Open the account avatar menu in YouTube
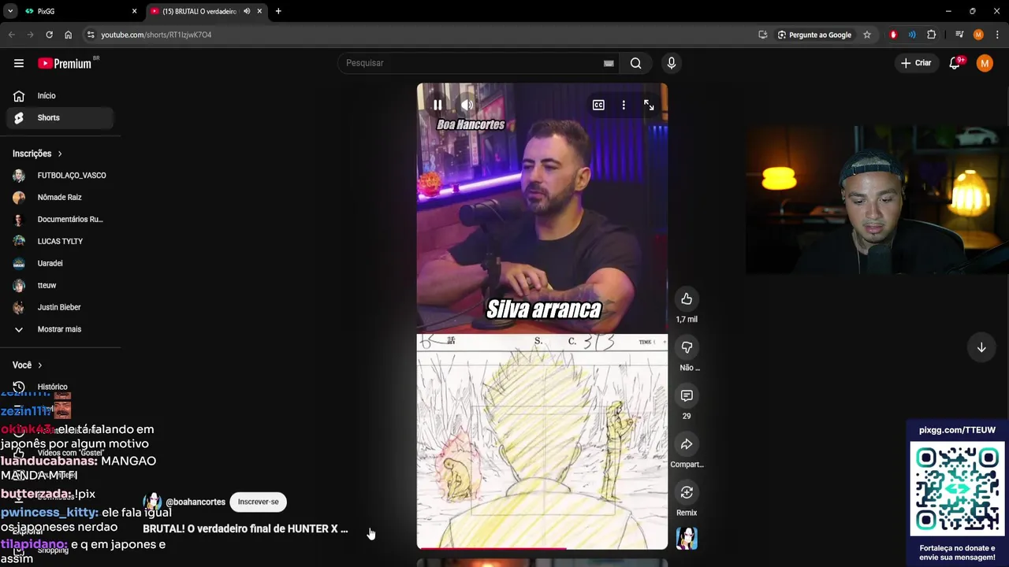Image resolution: width=1009 pixels, height=567 pixels. click(x=985, y=63)
